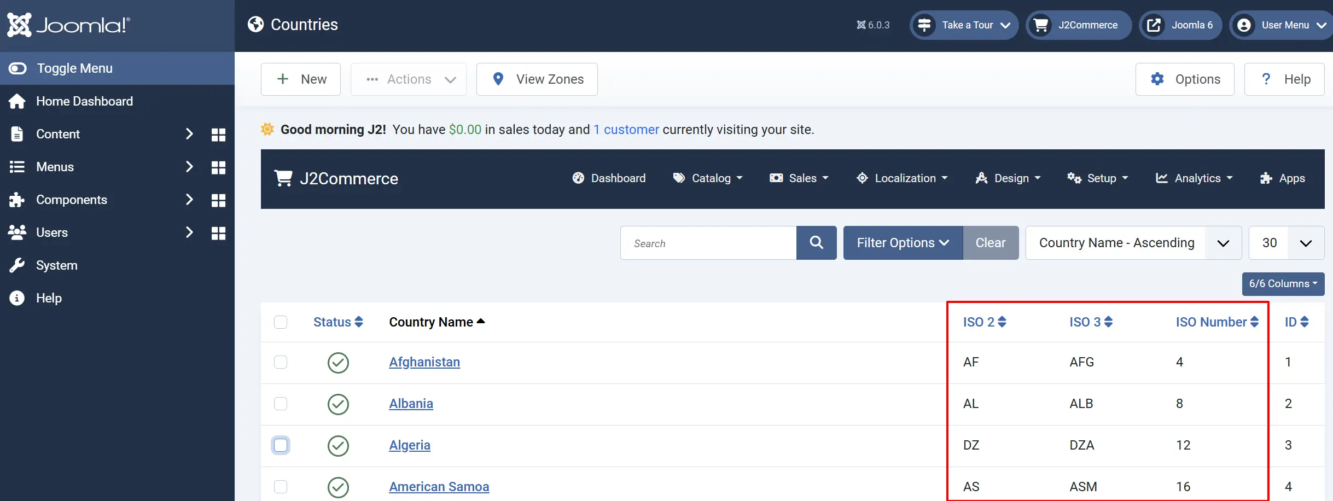Sort by Status column
The width and height of the screenshot is (1333, 501).
click(x=338, y=322)
